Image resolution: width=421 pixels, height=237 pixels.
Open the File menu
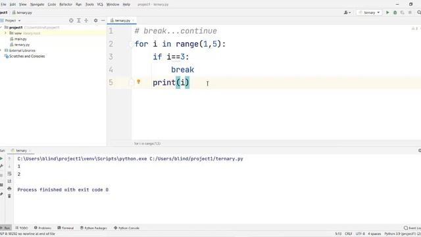coord(3,5)
